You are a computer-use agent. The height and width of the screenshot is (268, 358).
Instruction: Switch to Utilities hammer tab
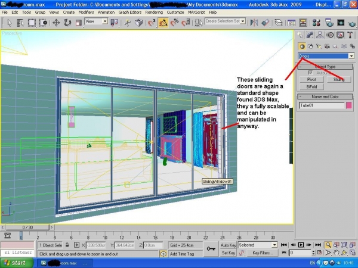(350, 35)
